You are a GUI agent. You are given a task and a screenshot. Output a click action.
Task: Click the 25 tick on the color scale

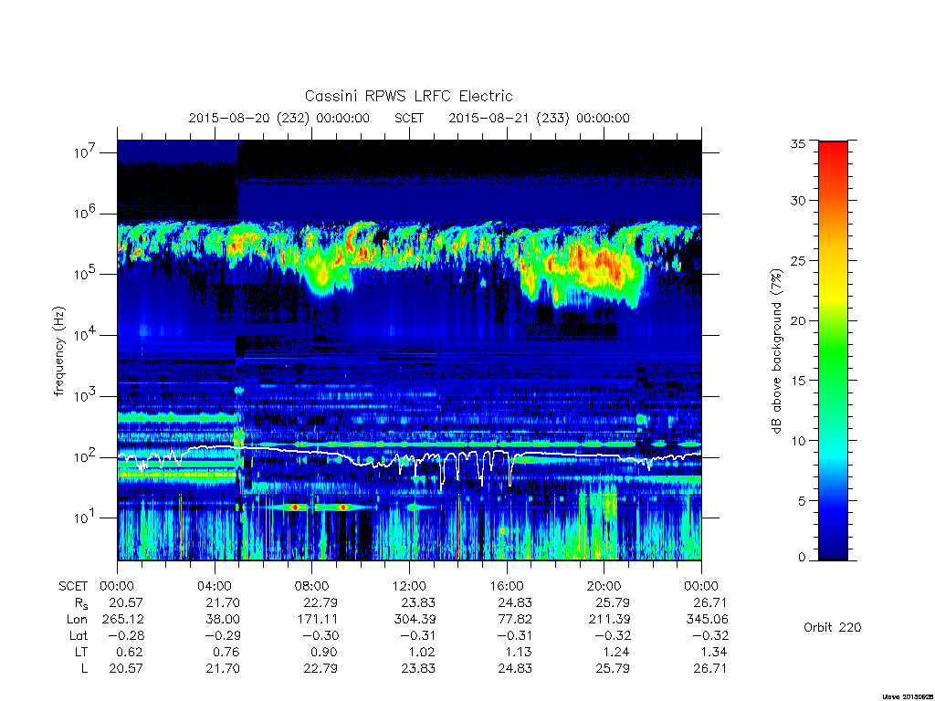[x=798, y=260]
